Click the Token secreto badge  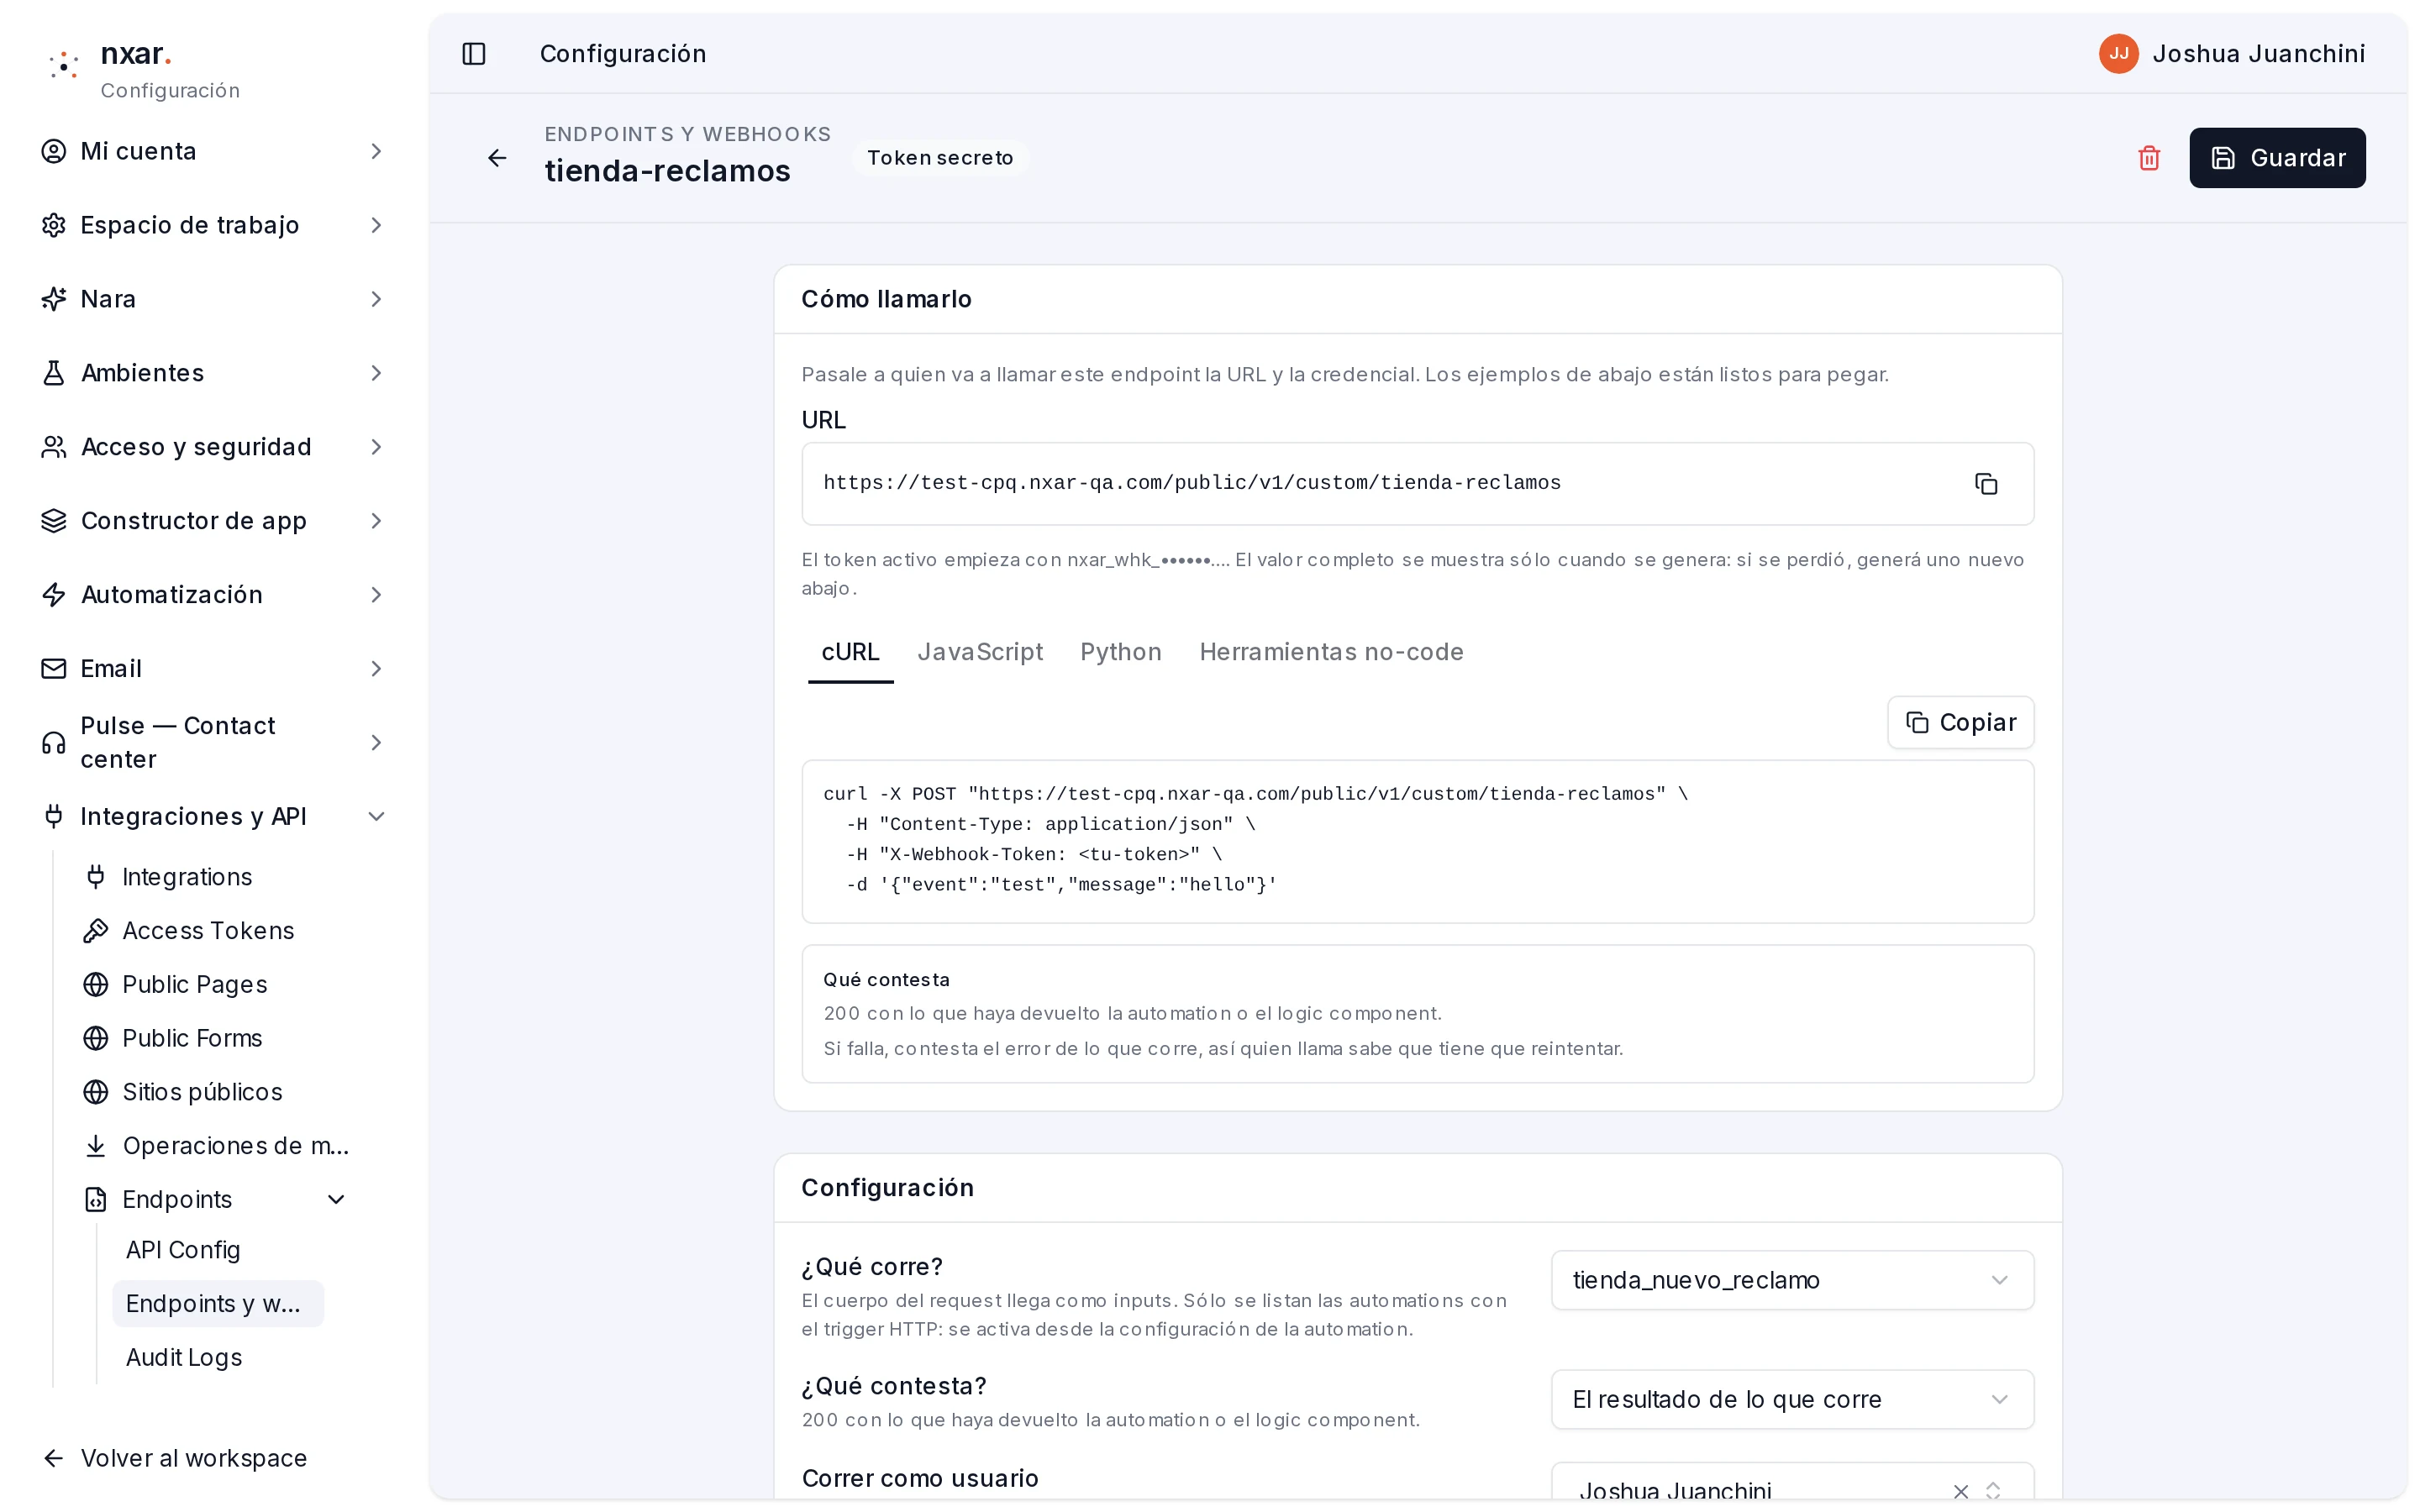click(x=940, y=158)
